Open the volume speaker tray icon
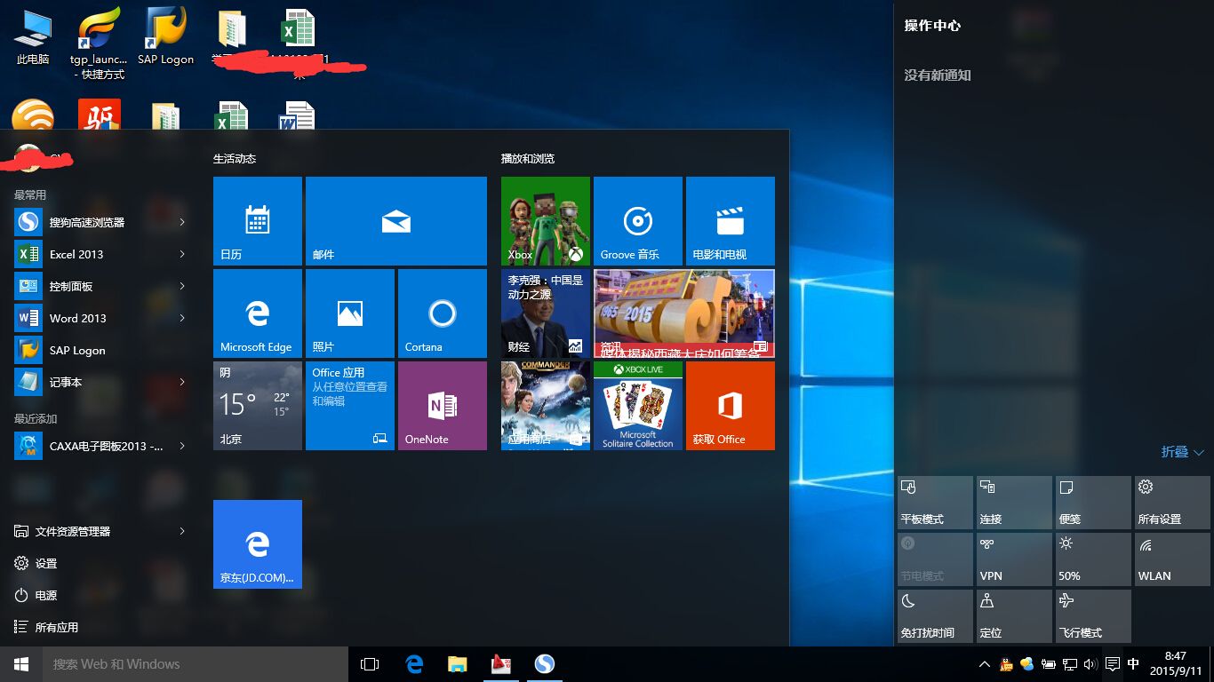 tap(1090, 664)
